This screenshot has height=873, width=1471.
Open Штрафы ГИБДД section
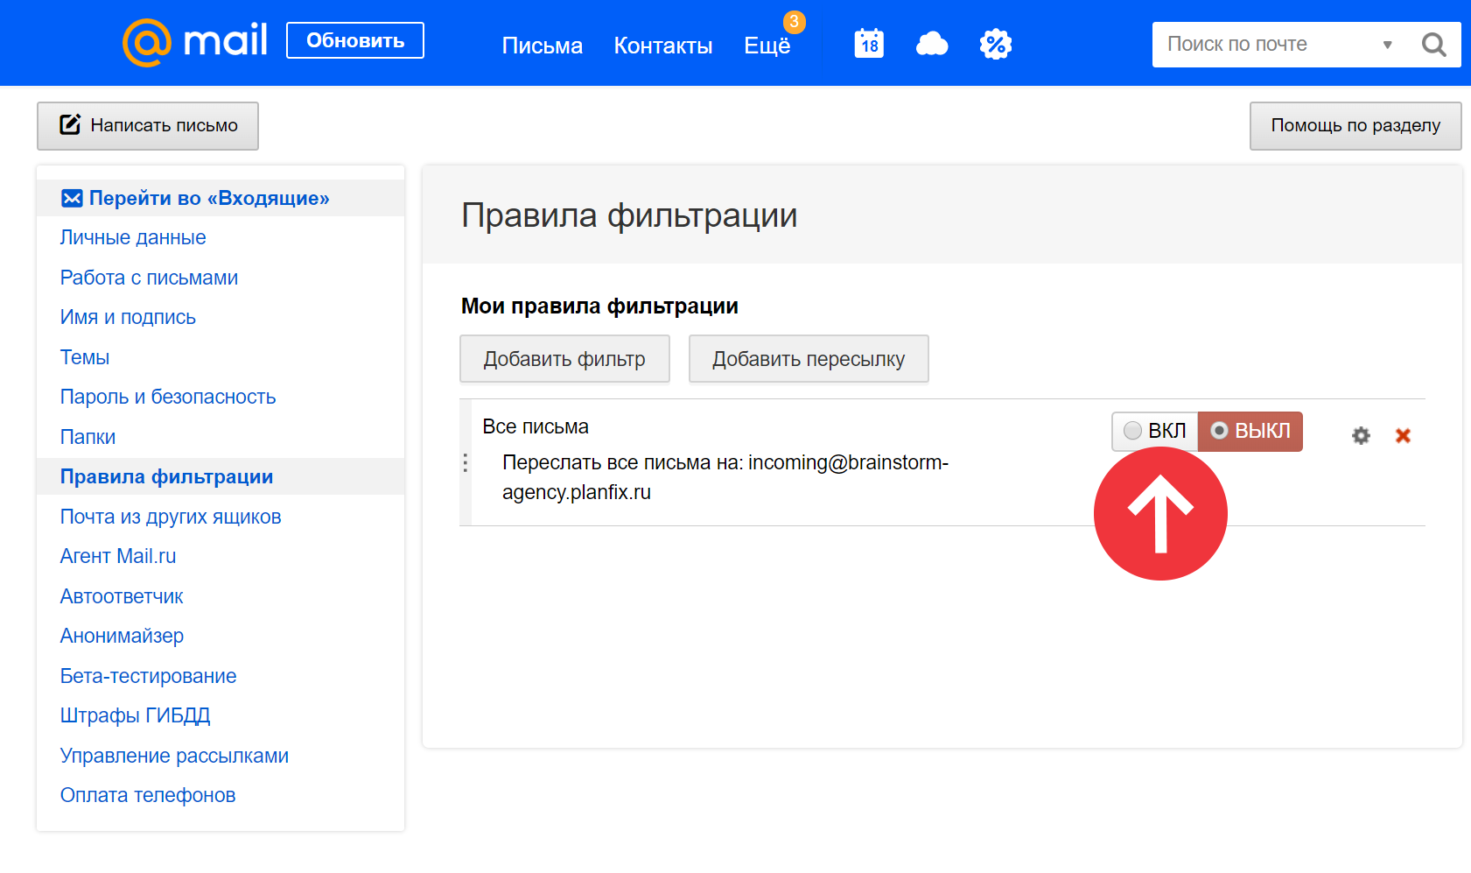(x=135, y=715)
